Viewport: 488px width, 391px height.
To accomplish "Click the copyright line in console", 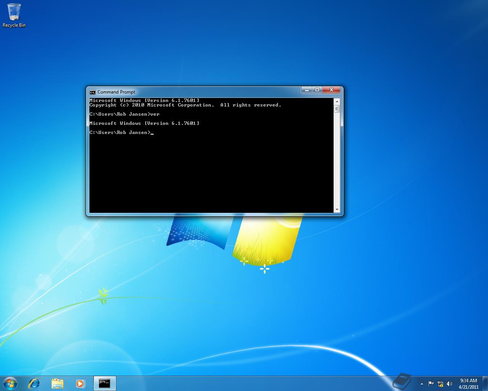I will coord(185,105).
